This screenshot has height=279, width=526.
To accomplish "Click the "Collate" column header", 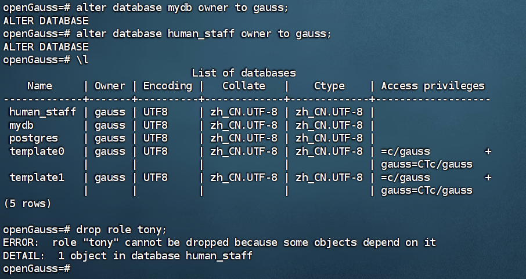I will (244, 86).
